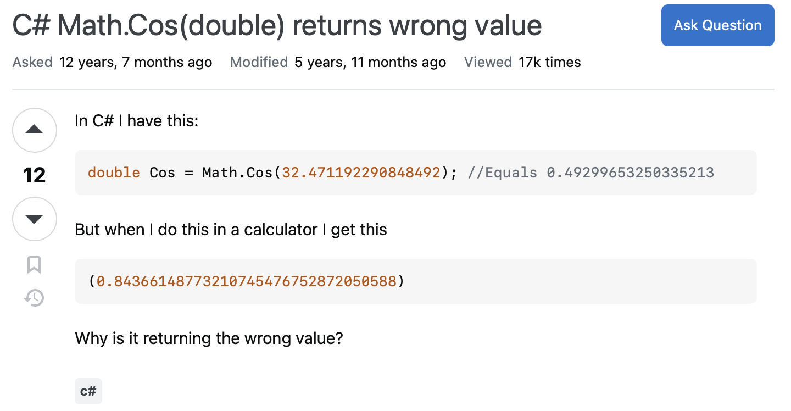Click 'Viewed 17k times' metadata text
Image resolution: width=791 pixels, height=411 pixels.
[522, 62]
